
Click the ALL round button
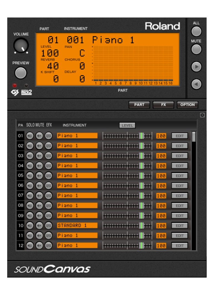(196, 32)
